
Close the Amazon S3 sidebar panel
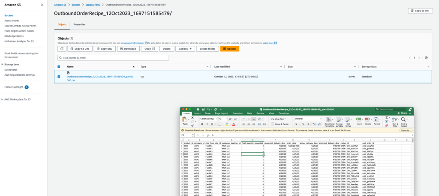[x=42, y=5]
